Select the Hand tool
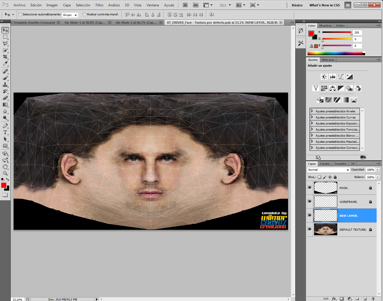Screen dimensions: 383x301 tap(5, 167)
